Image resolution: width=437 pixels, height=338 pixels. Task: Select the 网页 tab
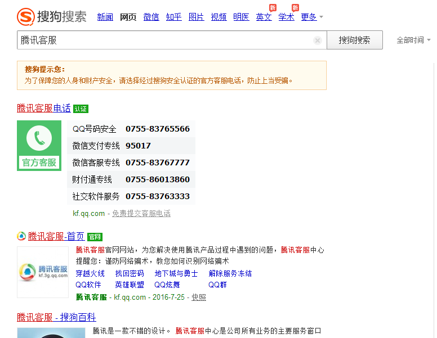pyautogui.click(x=128, y=17)
